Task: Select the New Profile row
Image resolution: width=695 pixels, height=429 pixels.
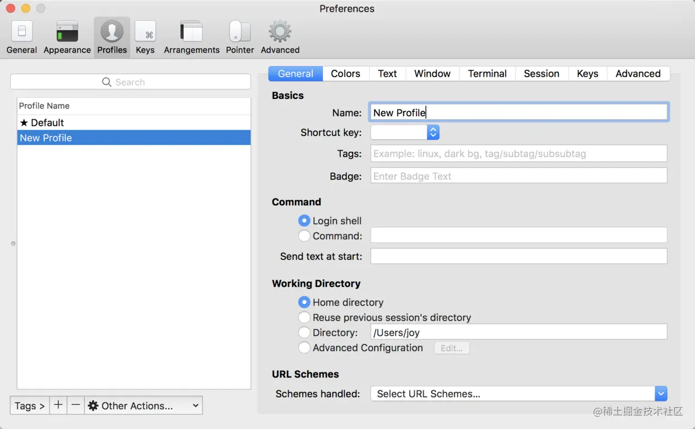Action: click(134, 138)
